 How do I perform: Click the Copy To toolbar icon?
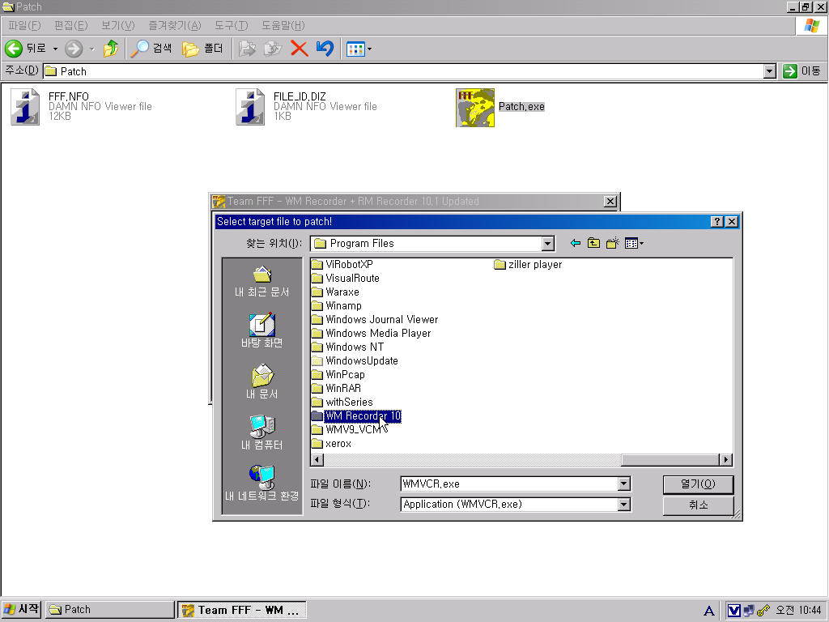click(273, 49)
